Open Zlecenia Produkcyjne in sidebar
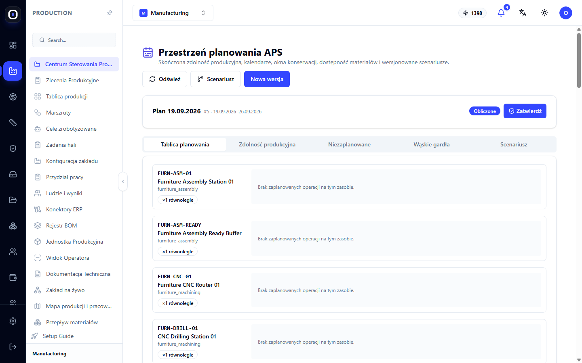This screenshot has width=582, height=363. 74,80
